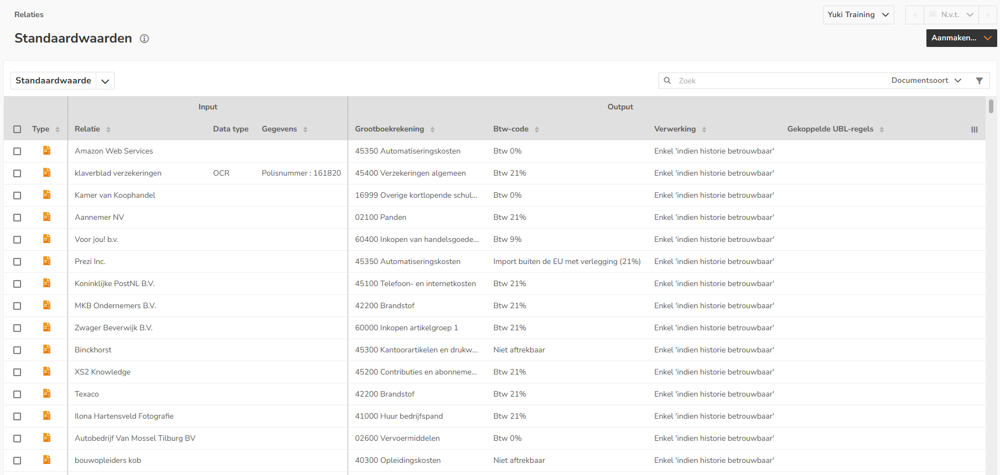Click the search magnifier icon
1000x475 pixels.
667,81
